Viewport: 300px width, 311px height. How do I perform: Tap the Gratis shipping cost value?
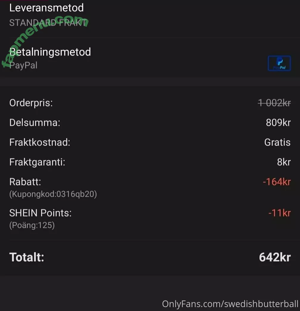pyautogui.click(x=277, y=142)
